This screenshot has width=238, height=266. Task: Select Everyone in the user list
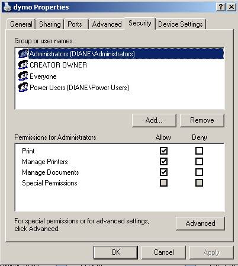click(x=43, y=76)
